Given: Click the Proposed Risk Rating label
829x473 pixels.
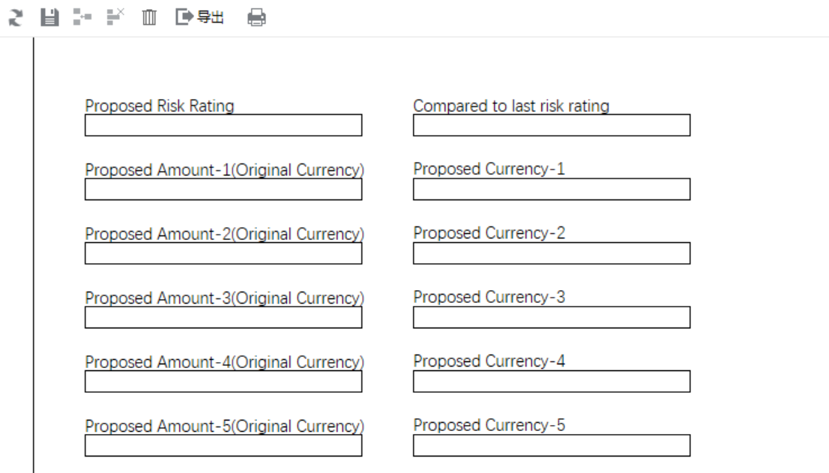Looking at the screenshot, I should tap(160, 106).
